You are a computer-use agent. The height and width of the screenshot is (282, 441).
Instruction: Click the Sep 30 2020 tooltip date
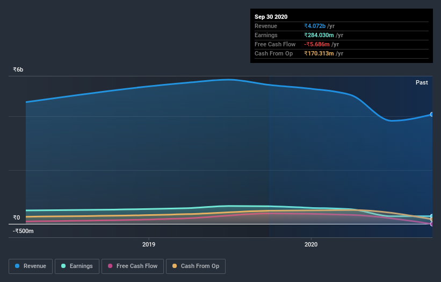[271, 17]
